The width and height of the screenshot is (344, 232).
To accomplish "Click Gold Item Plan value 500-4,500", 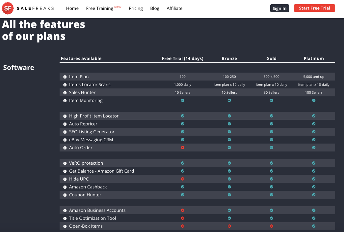I will point(271,77).
